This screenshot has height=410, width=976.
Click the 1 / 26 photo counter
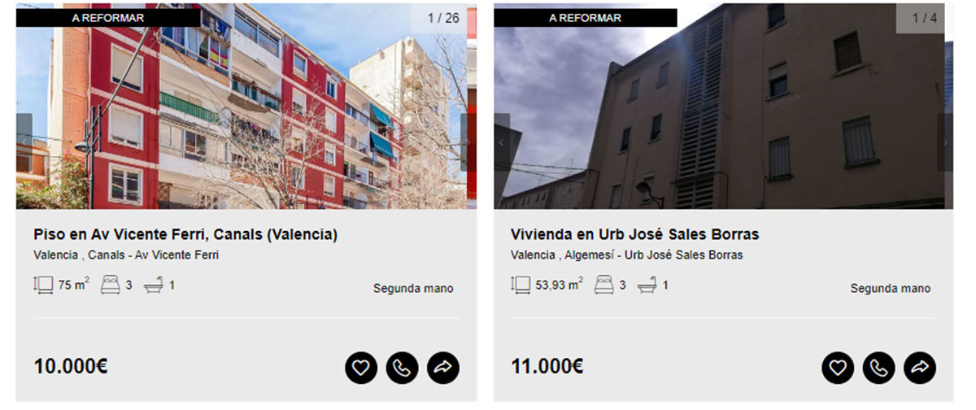pos(444,17)
